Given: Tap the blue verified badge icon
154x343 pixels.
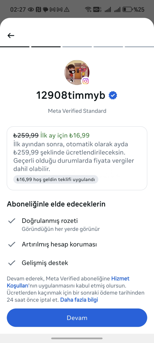Looking at the screenshot, I should coord(113,96).
